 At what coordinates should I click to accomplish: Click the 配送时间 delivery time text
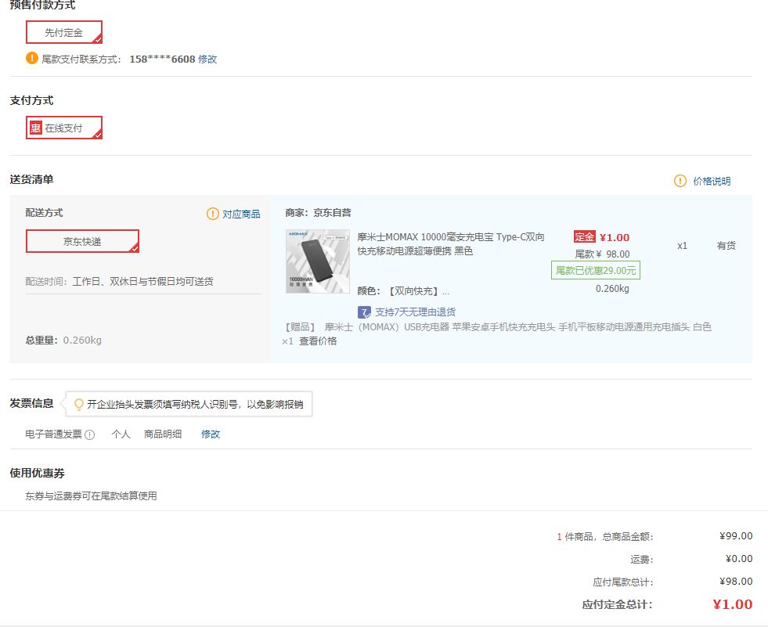point(119,281)
